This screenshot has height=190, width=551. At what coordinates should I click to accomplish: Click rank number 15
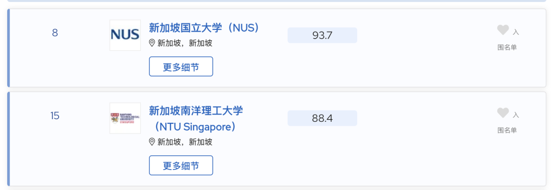pyautogui.click(x=55, y=116)
